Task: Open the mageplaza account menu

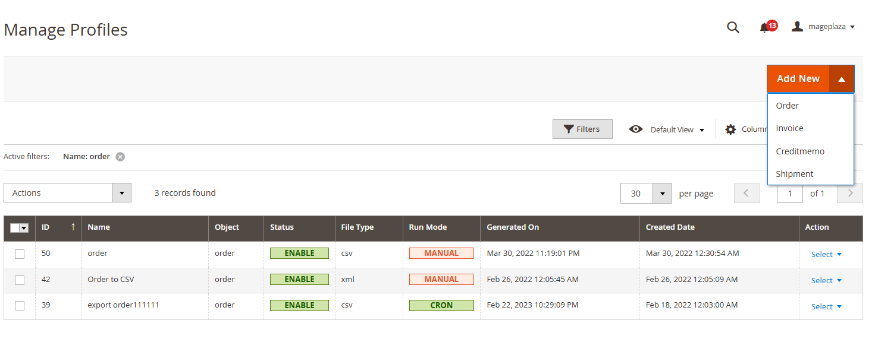Action: point(824,27)
